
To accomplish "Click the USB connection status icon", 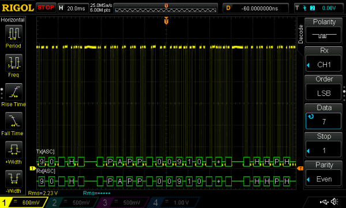I will [324, 202].
